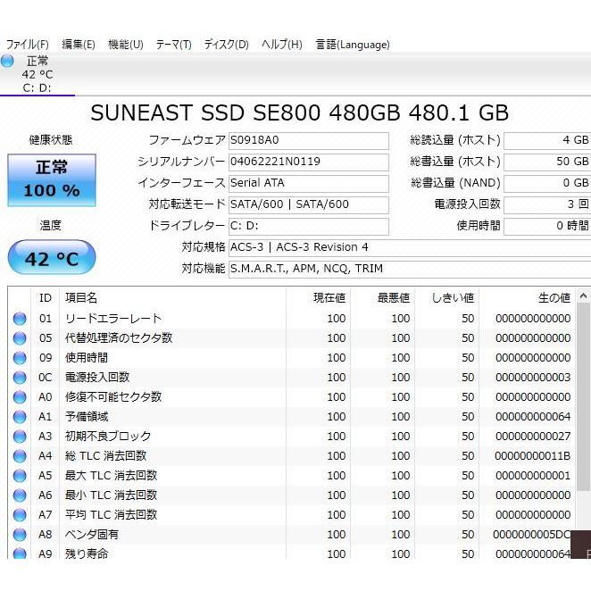Click the drive health orb above C: D:
The height and width of the screenshot is (591, 591).
click(x=8, y=62)
